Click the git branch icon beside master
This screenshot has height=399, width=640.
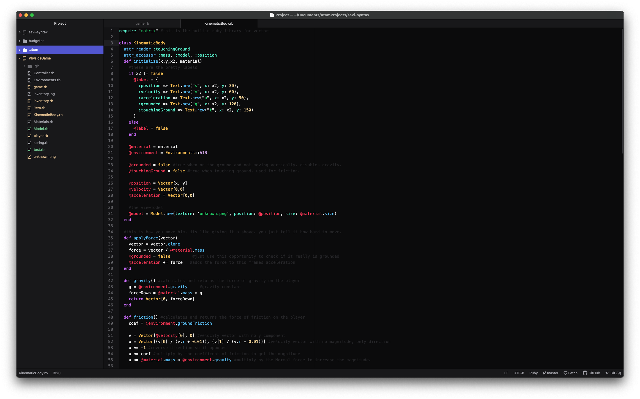pyautogui.click(x=544, y=373)
